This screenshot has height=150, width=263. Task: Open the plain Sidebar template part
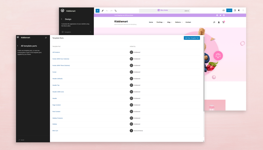pyautogui.click(x=55, y=124)
